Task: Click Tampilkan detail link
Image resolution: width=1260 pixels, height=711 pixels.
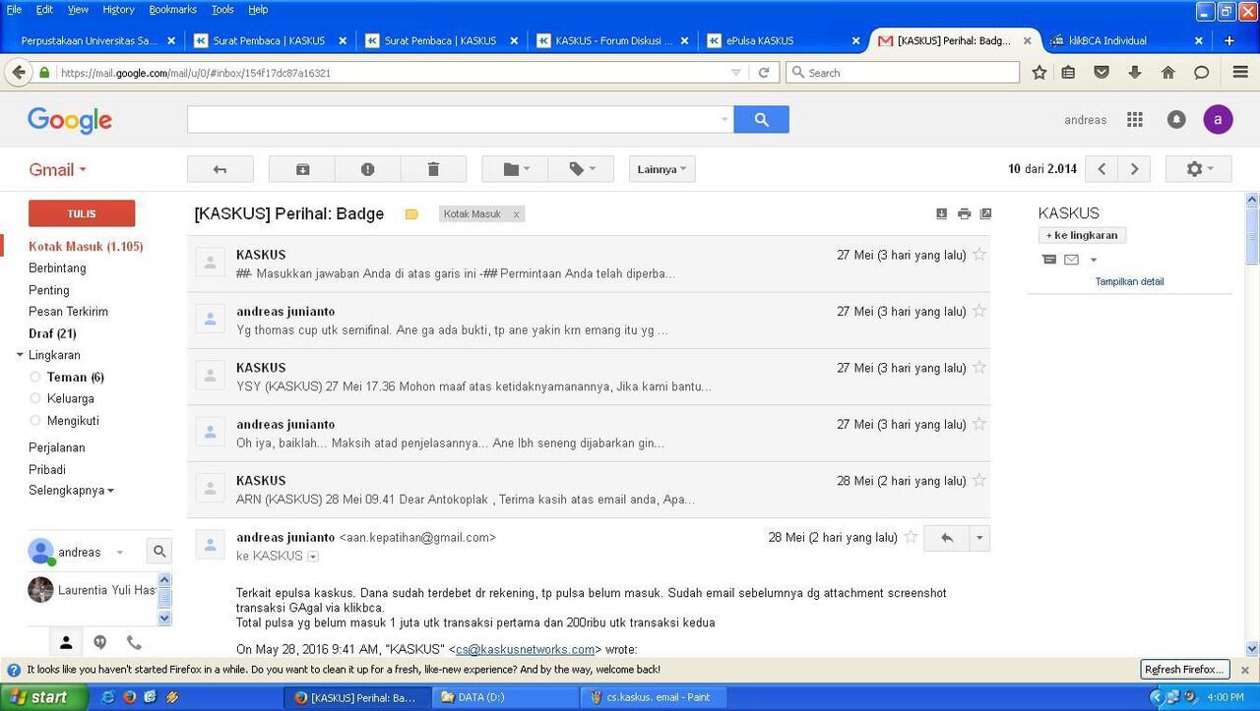Action: pos(1129,281)
